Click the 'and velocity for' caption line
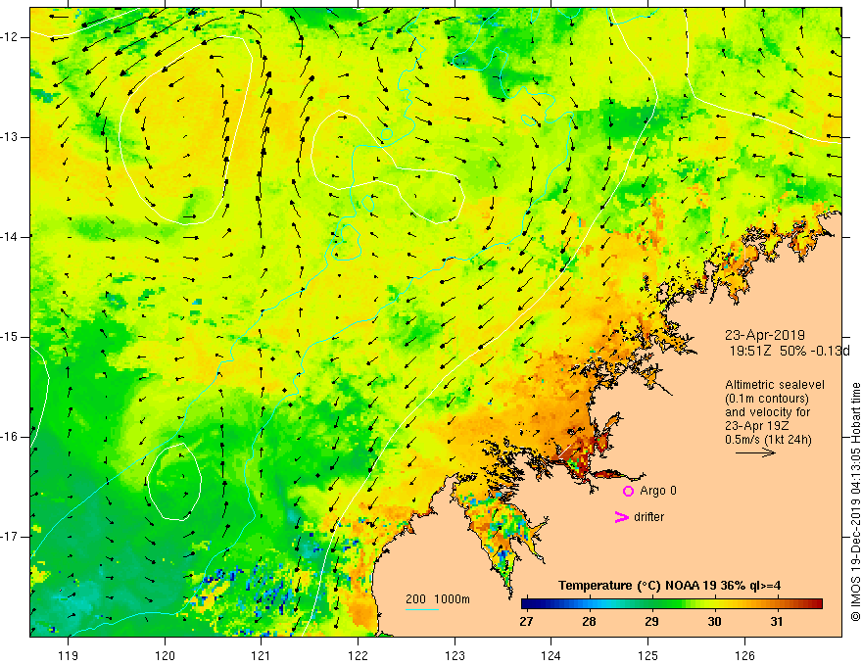The image size is (862, 666). (767, 412)
